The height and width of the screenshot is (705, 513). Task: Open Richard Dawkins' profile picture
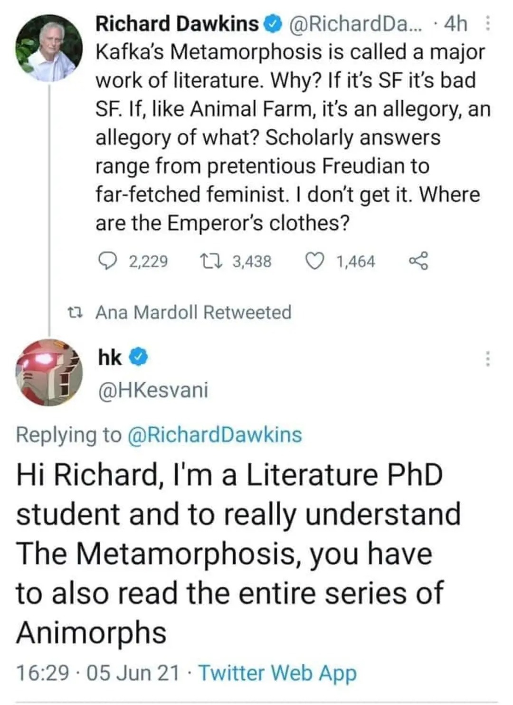coord(49,48)
